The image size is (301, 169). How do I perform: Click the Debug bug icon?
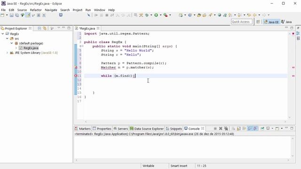(147, 15)
